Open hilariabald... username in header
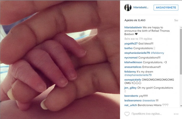 point(141,8)
